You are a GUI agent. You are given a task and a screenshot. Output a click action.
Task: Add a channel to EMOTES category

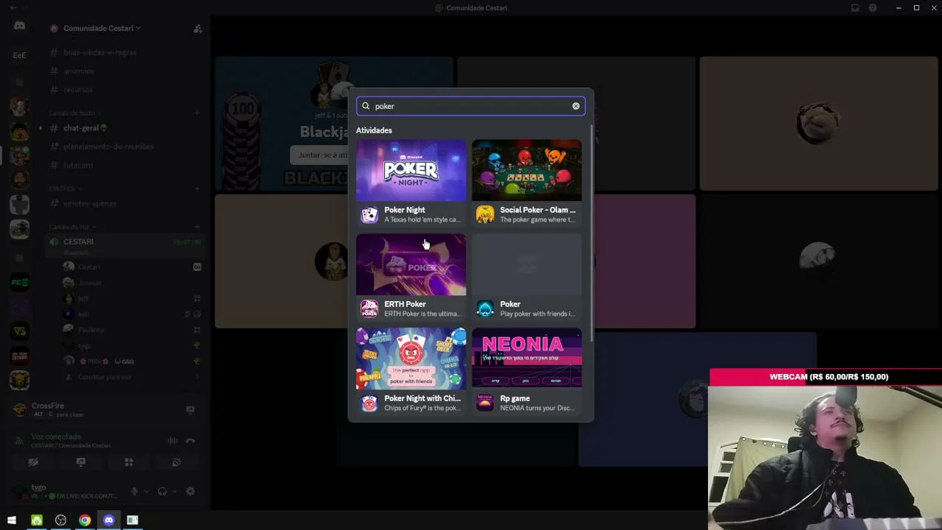197,188
